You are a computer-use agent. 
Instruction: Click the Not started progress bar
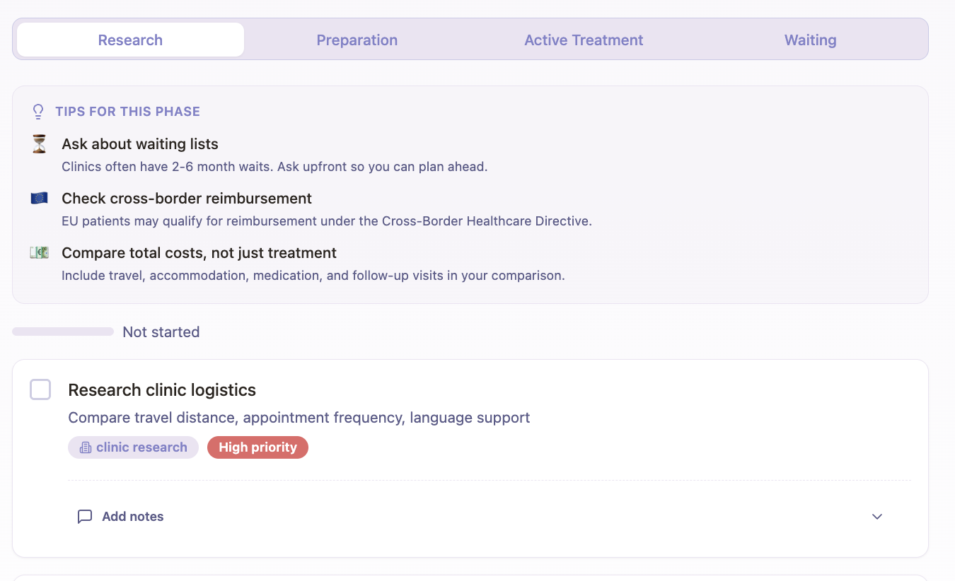pyautogui.click(x=62, y=331)
